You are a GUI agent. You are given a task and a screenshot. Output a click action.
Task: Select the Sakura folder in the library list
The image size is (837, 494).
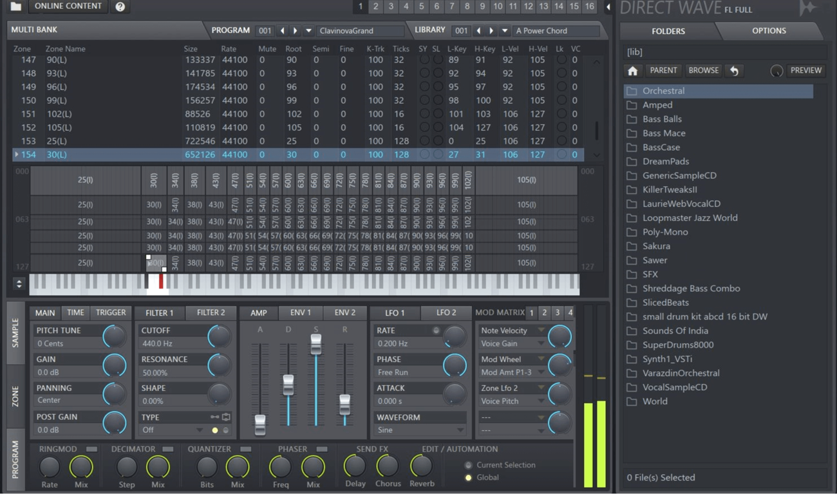(x=656, y=246)
